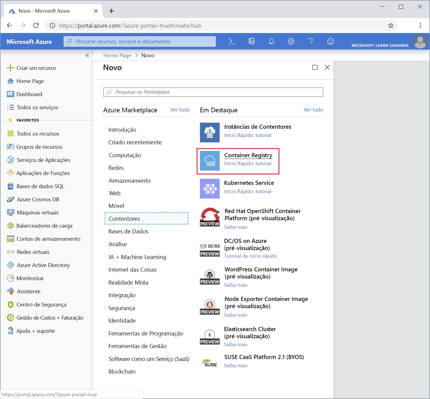This screenshot has width=430, height=399.
Task: Open Chrome three-dot menu
Action: (420, 25)
